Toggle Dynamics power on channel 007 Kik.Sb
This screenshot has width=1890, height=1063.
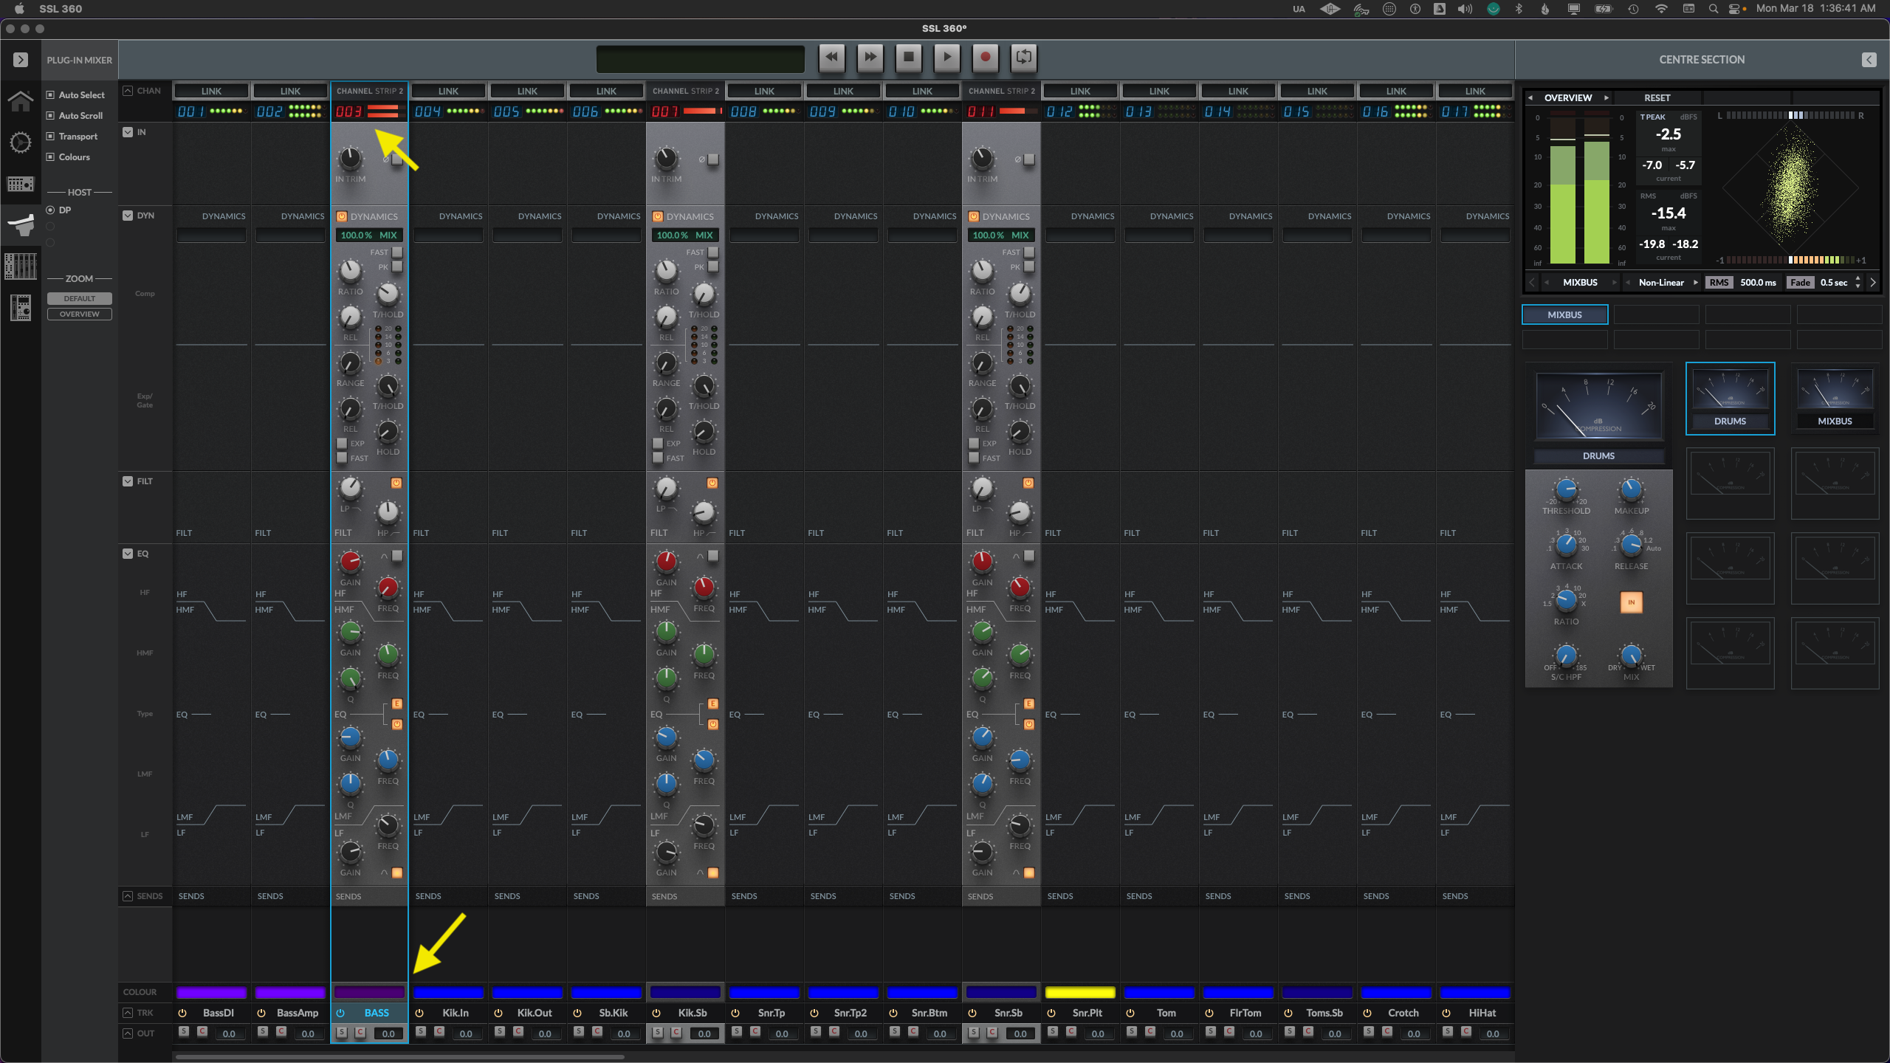[x=658, y=216]
